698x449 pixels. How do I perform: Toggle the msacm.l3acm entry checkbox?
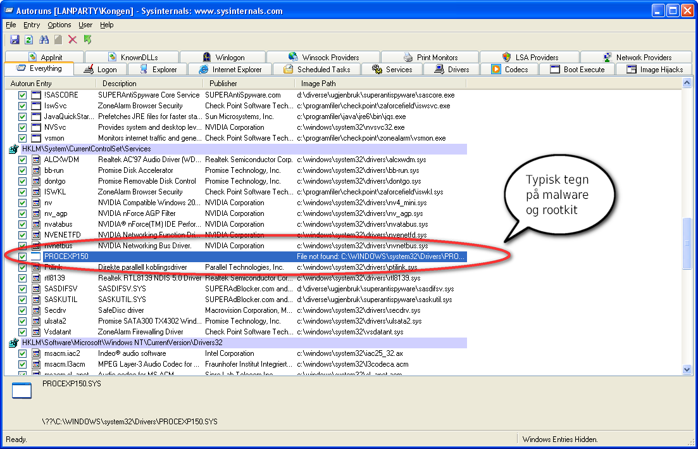click(x=22, y=364)
